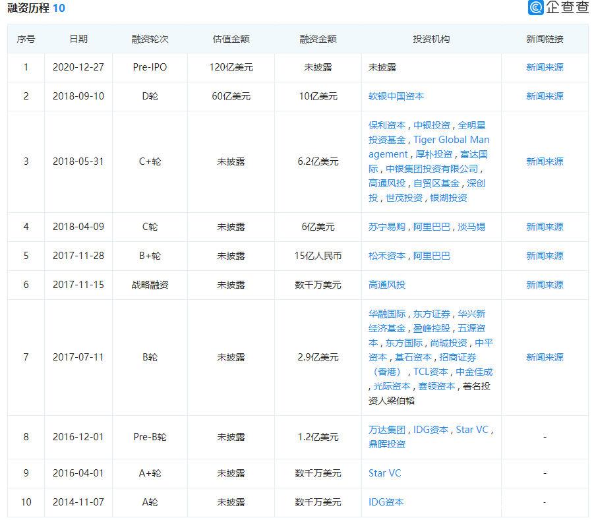Open 新闻来源 link for B轮 row
Screen dimensions: 594x520
[x=545, y=357]
